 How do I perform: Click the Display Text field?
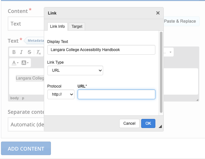pyautogui.click(x=101, y=50)
